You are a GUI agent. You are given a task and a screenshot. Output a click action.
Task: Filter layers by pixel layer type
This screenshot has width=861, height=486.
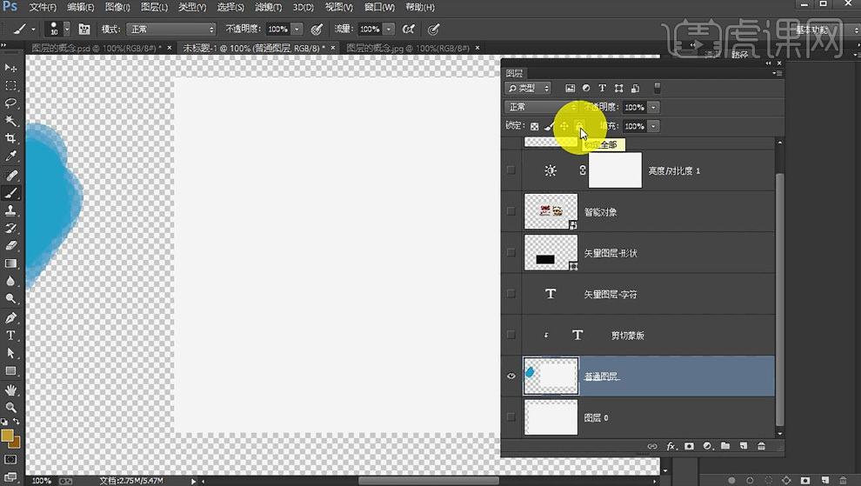coord(570,89)
